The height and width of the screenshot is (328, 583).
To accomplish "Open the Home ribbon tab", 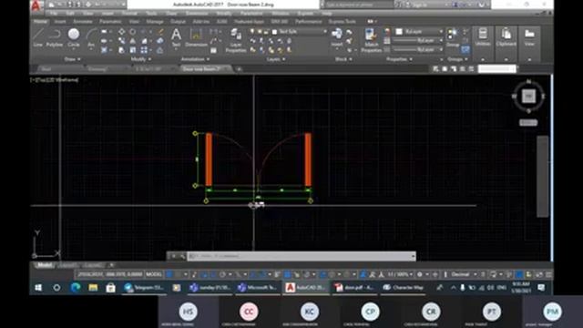I will tap(40, 22).
